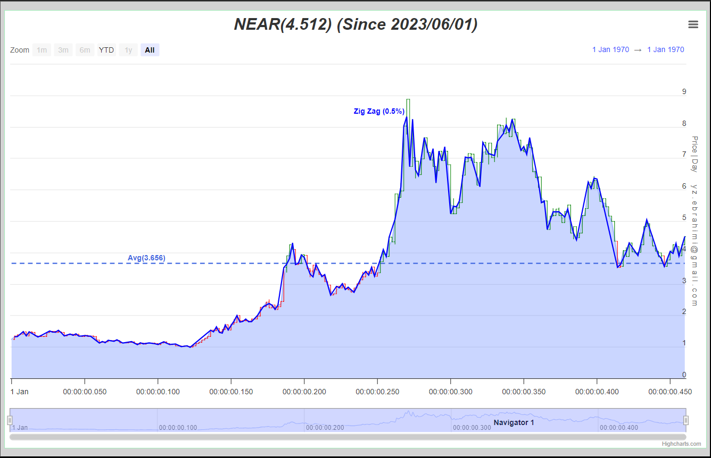Screen dimensions: 711x458
Task: Click x-axis label 00:00:00.200
Action: click(x=304, y=392)
